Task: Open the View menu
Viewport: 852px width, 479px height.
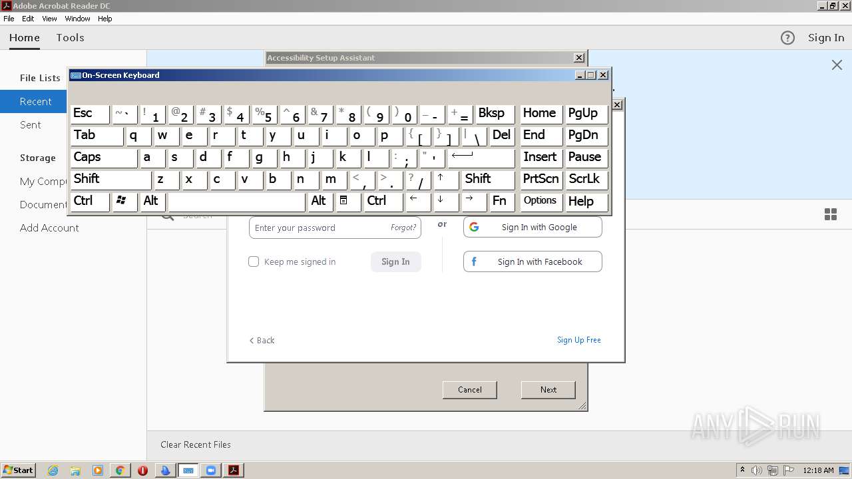Action: pos(50,19)
